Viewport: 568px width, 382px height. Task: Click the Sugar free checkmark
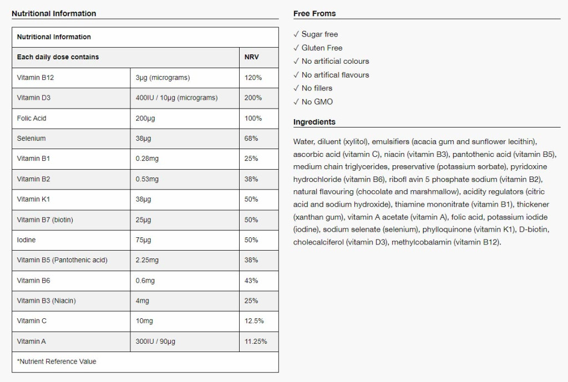pos(296,34)
